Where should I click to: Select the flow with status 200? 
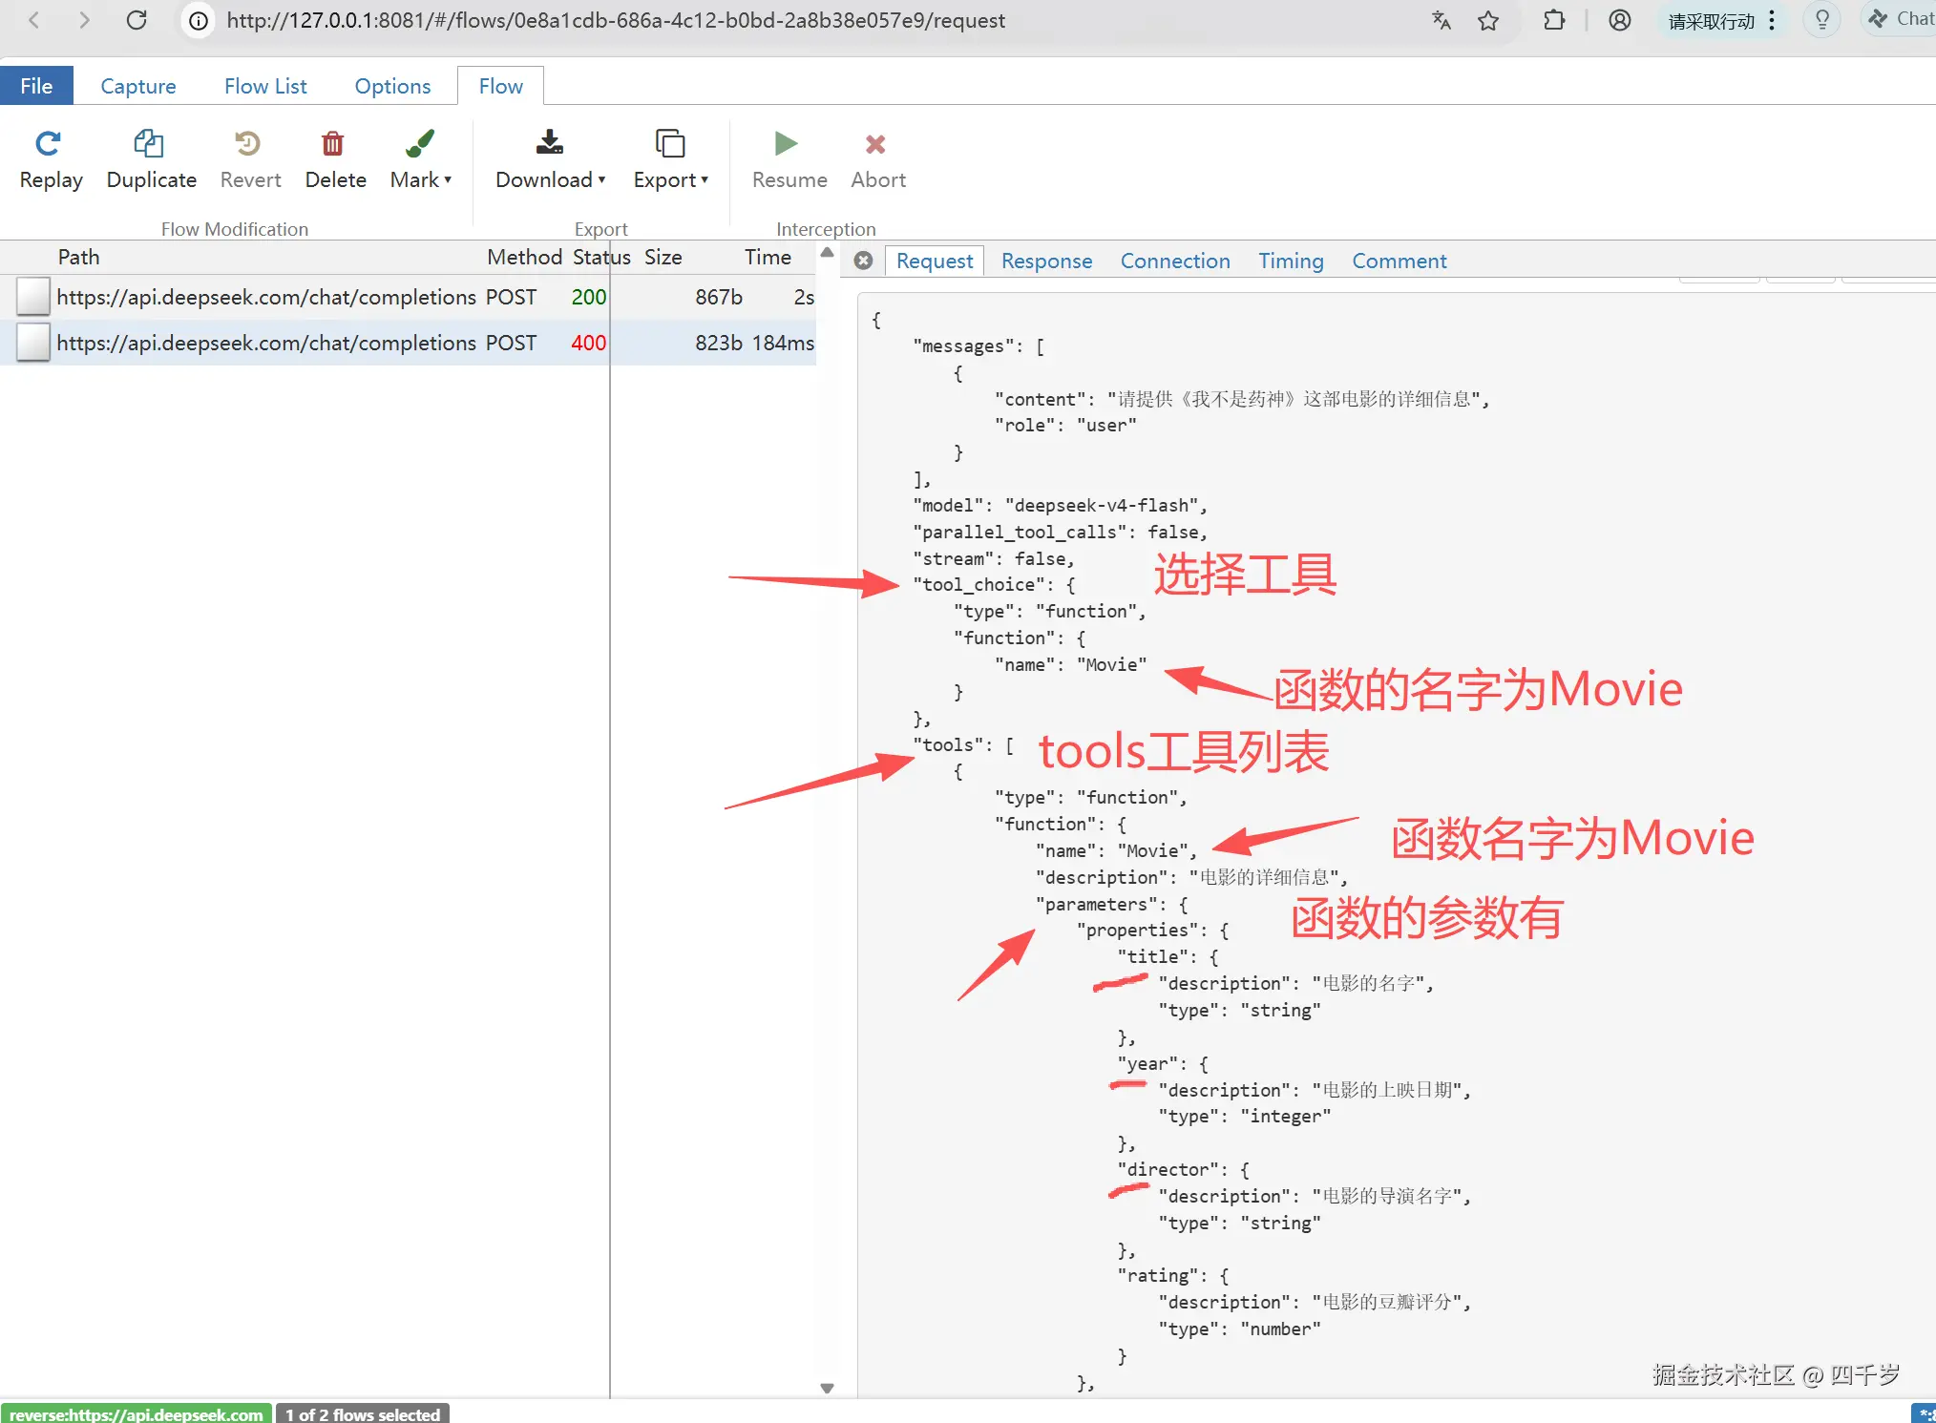tap(409, 297)
